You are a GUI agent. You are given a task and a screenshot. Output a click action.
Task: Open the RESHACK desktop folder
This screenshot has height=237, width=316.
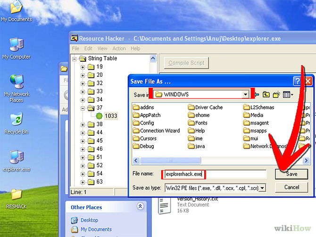point(17,199)
